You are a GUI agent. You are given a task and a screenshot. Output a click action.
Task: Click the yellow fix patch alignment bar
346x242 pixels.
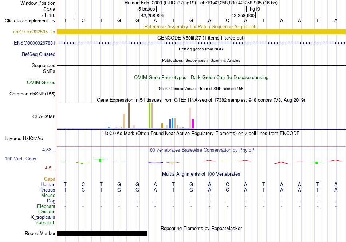point(201,32)
